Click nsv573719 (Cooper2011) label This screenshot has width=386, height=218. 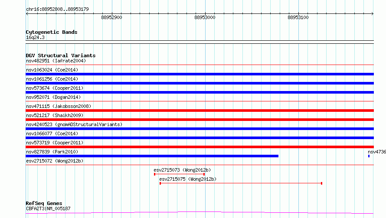point(55,143)
